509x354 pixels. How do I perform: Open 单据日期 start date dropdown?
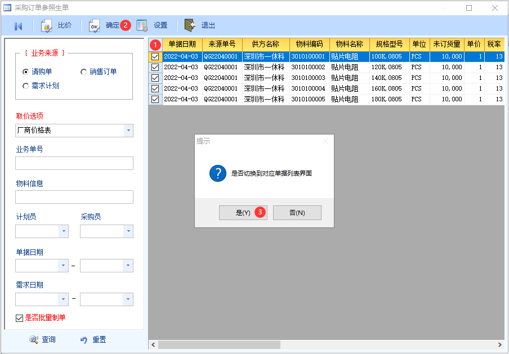click(x=64, y=266)
